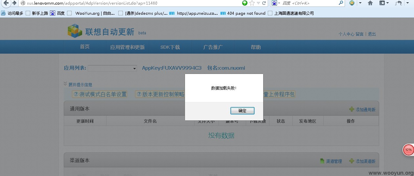Open the 上海圆通速递有限公司 bookmark
Screen dimensions: 414x176
click(291, 13)
